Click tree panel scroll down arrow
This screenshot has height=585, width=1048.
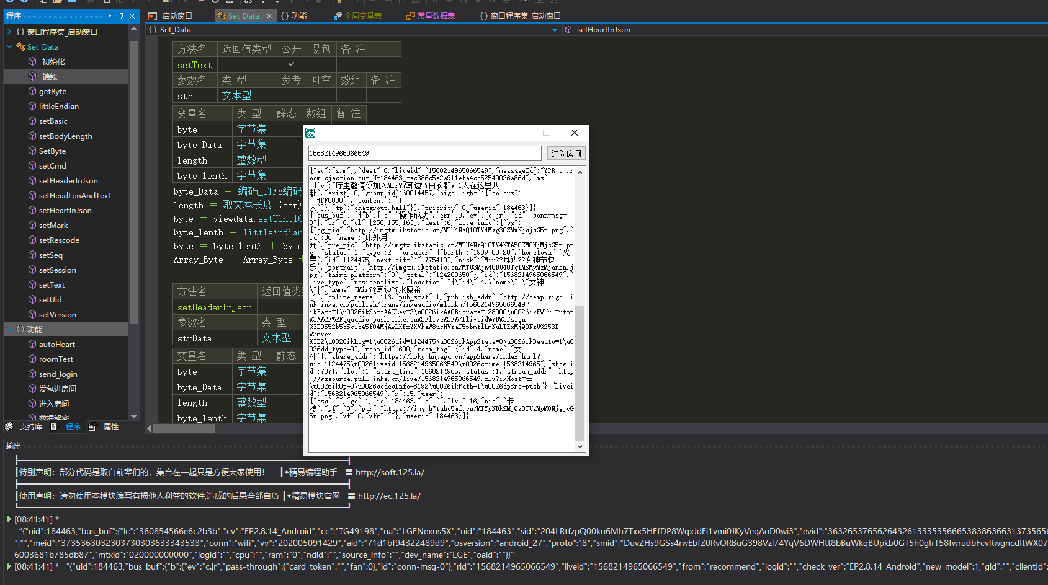[x=133, y=416]
